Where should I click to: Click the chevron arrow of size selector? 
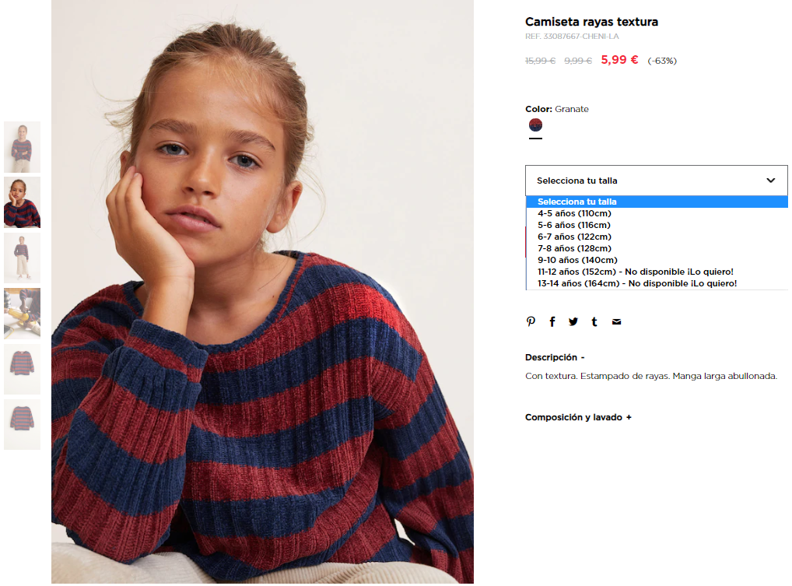(x=770, y=181)
